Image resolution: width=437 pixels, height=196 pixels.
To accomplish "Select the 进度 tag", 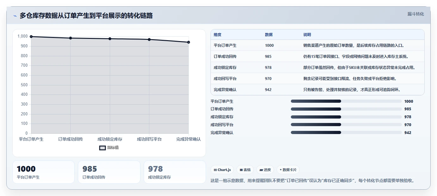I will point(265,170).
